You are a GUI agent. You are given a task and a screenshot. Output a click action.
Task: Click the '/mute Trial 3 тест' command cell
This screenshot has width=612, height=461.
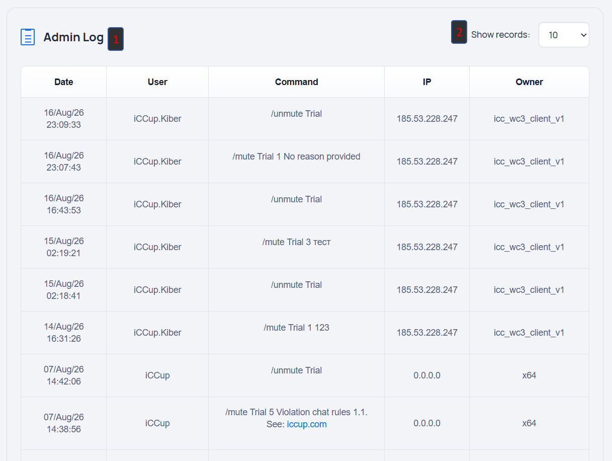pyautogui.click(x=297, y=247)
